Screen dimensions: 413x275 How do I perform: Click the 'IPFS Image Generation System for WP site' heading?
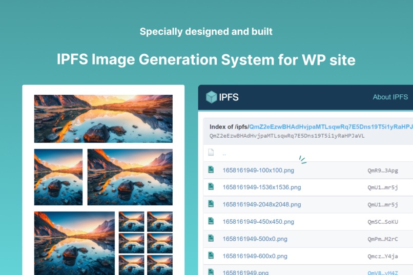pyautogui.click(x=206, y=59)
